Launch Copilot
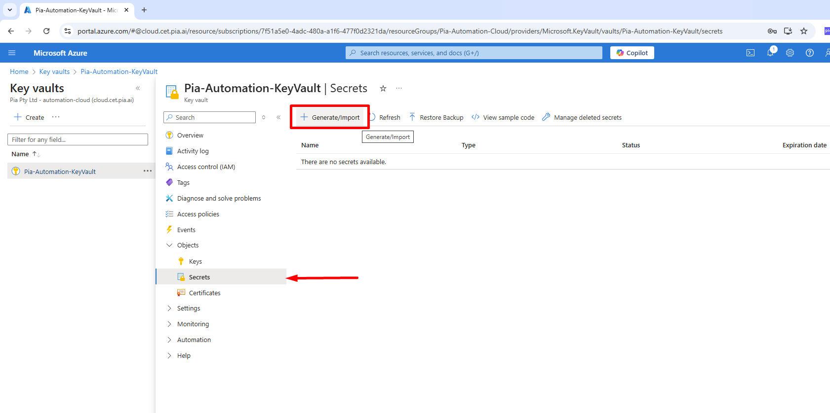Image resolution: width=830 pixels, height=413 pixels. click(632, 53)
